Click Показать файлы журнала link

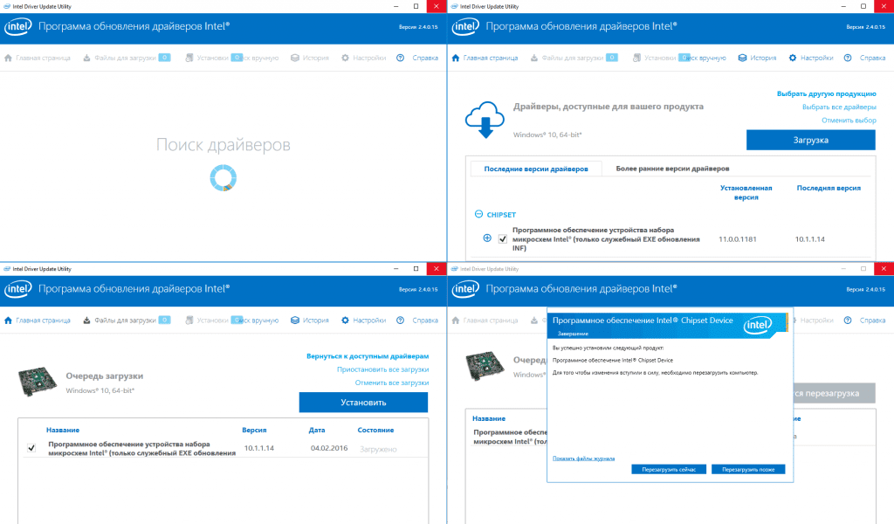[583, 458]
